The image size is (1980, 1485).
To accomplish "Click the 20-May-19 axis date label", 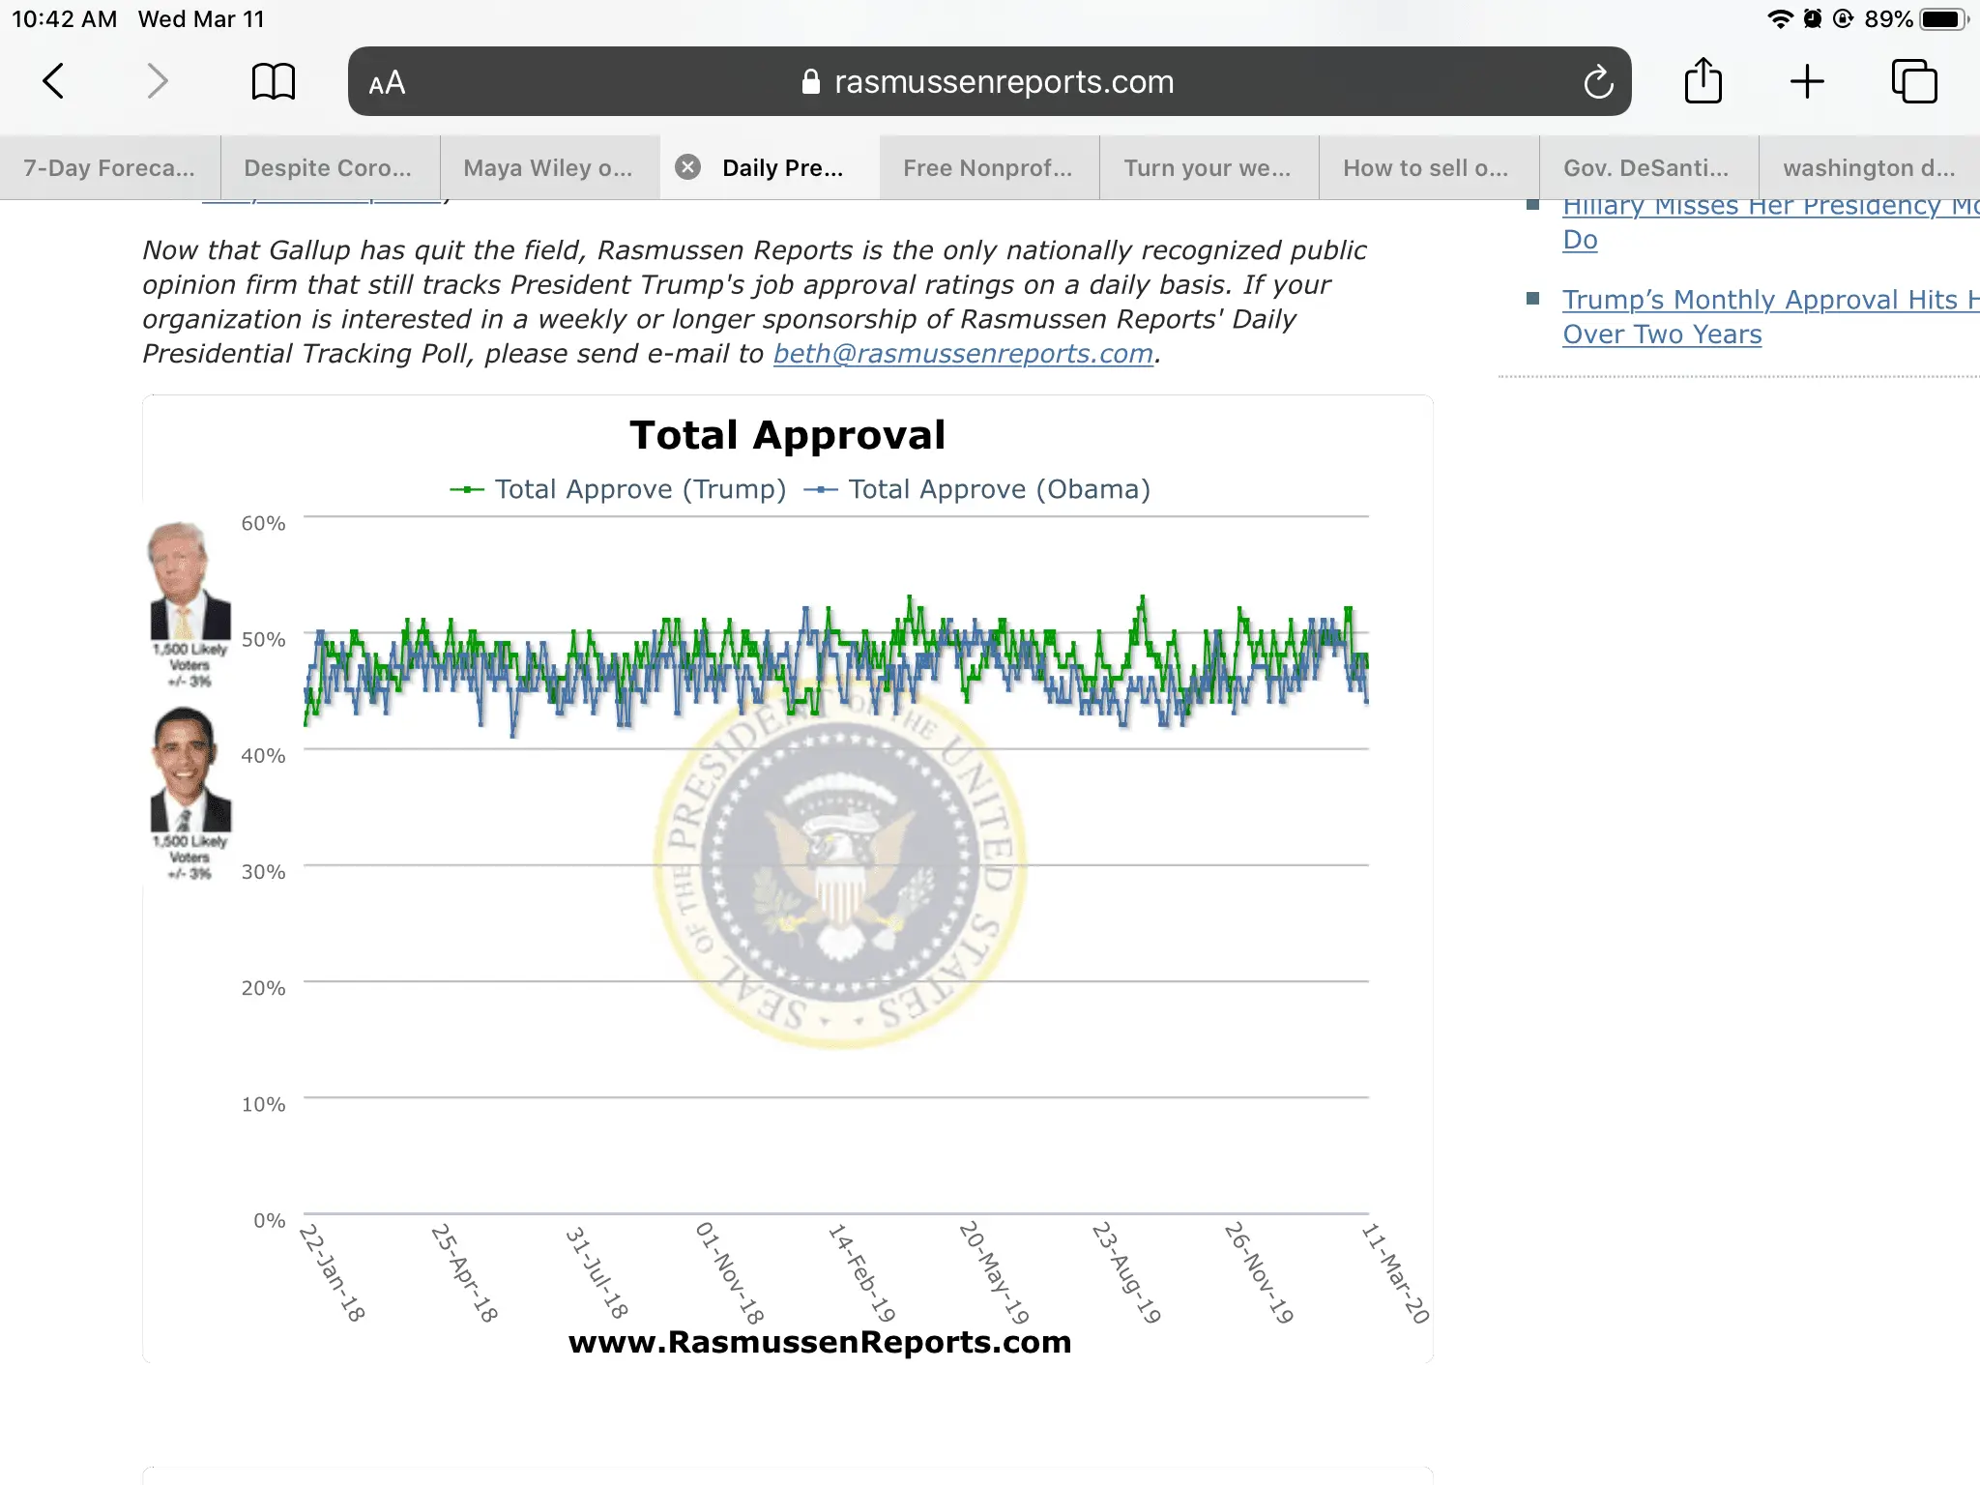I will 994,1273.
